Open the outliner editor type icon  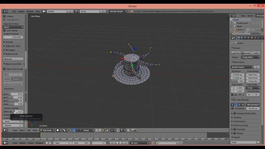click(233, 16)
